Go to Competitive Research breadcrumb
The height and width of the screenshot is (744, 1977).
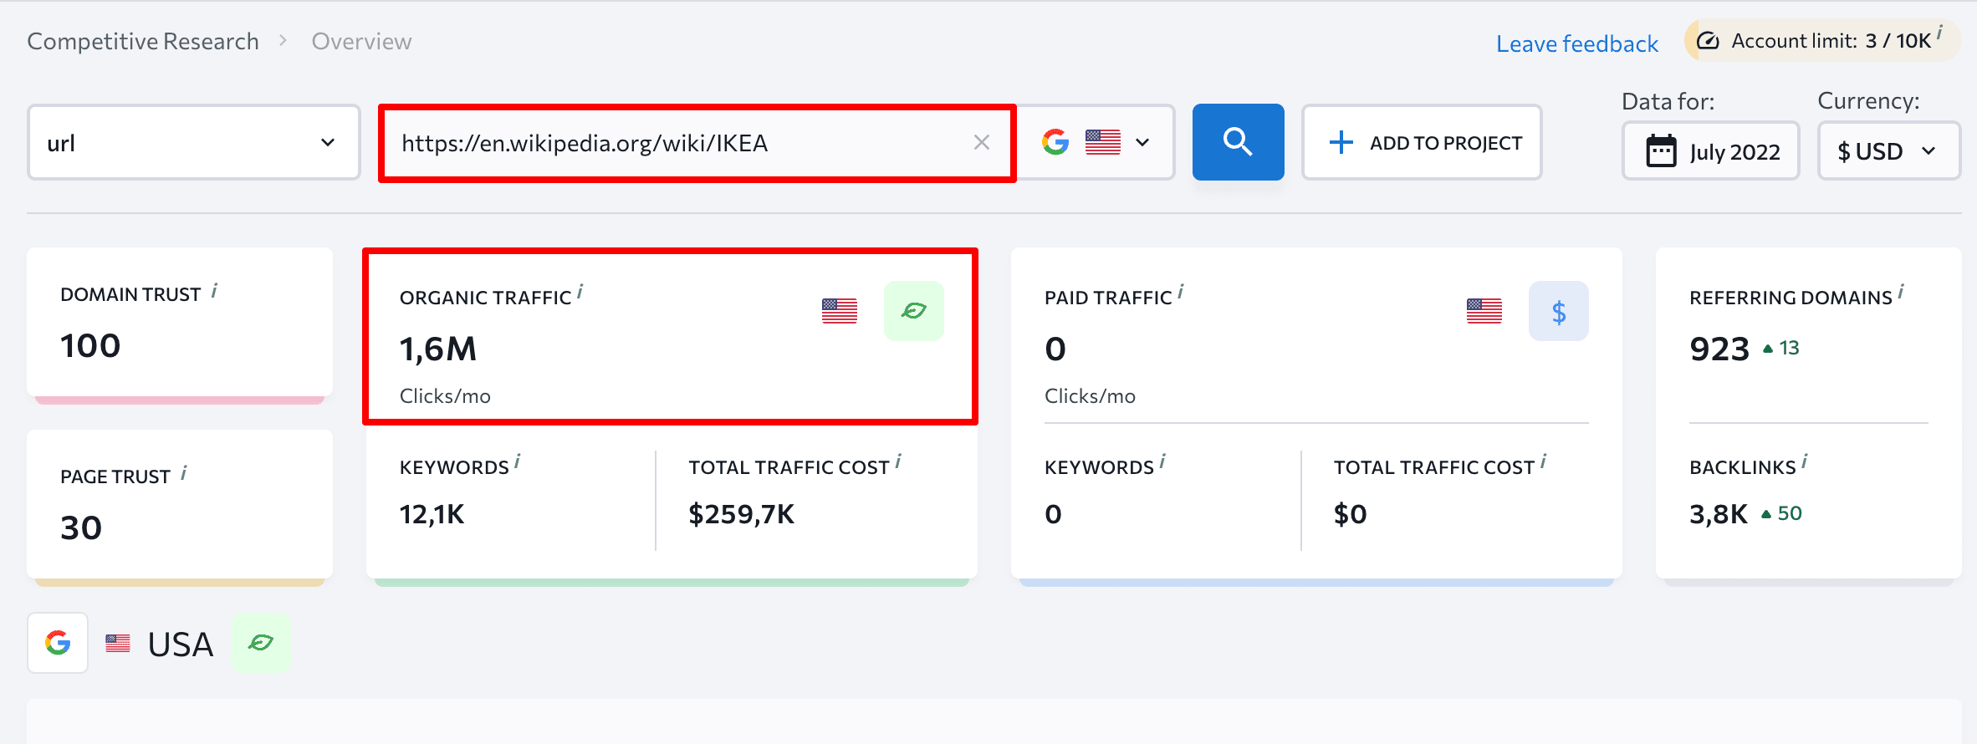(x=143, y=41)
